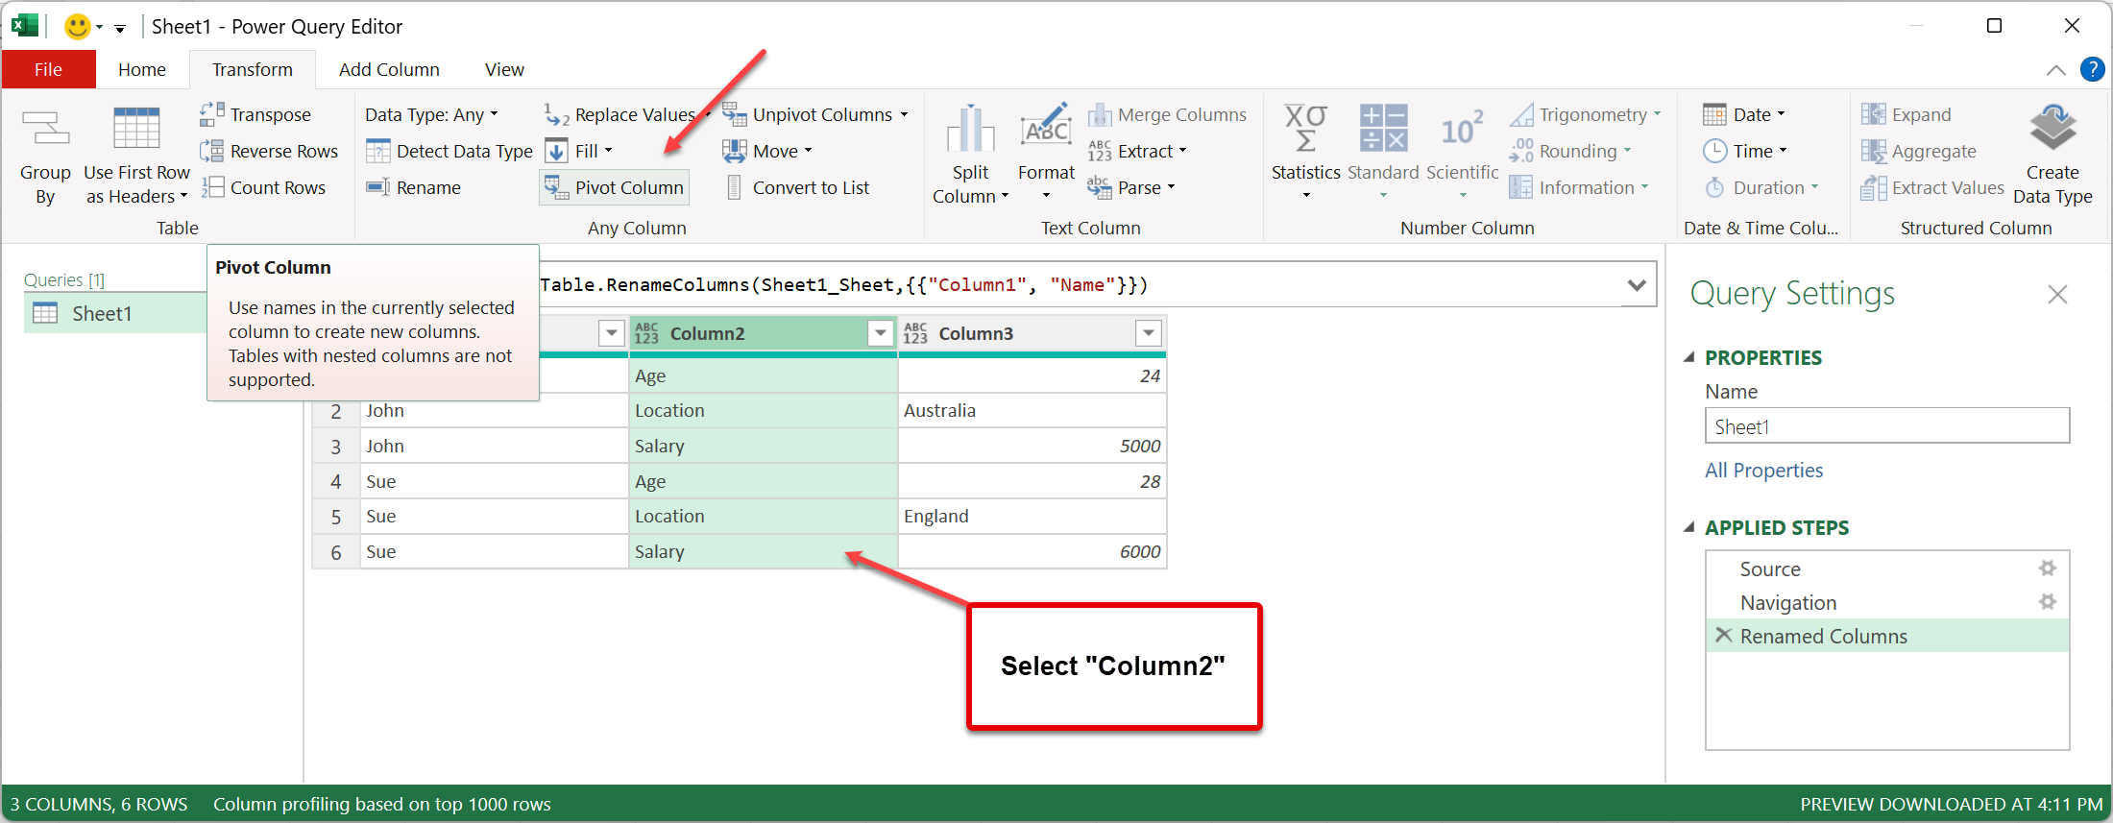
Task: Click the Rename column tool
Action: pyautogui.click(x=414, y=187)
